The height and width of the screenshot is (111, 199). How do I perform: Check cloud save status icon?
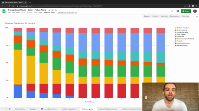pos(56,10)
